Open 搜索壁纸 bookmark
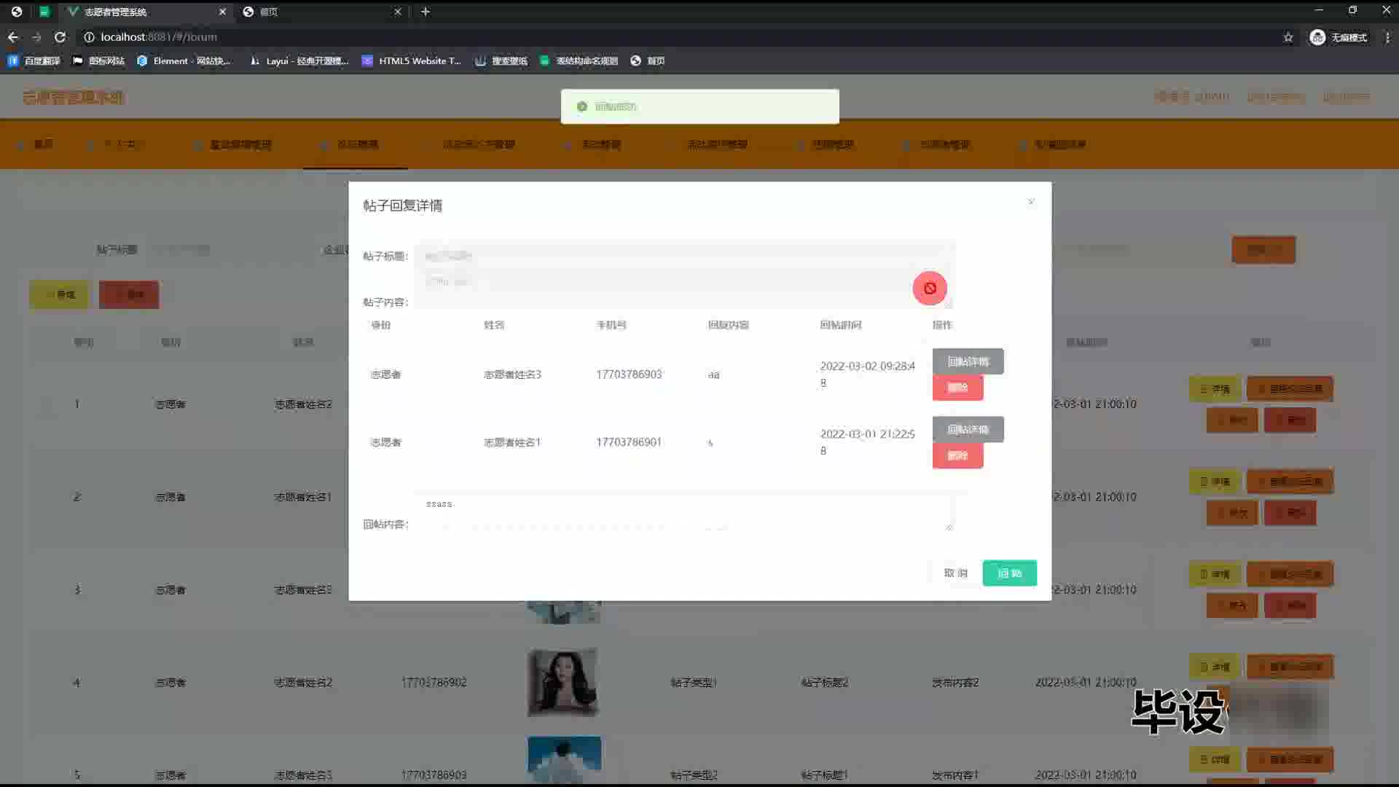The height and width of the screenshot is (787, 1399). (x=501, y=60)
